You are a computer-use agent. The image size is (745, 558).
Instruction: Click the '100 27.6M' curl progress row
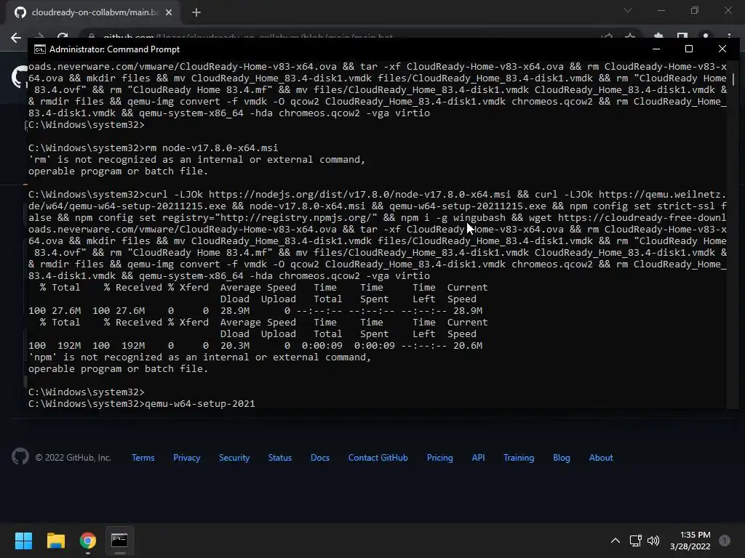click(255, 311)
